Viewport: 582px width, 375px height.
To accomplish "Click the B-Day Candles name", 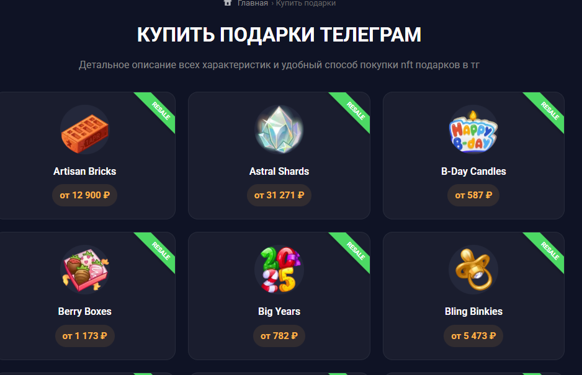I will point(473,171).
